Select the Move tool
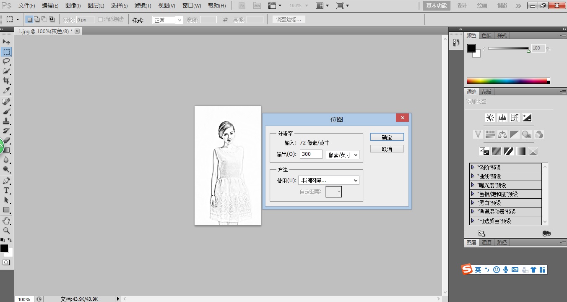This screenshot has height=302, width=567. (x=6, y=42)
